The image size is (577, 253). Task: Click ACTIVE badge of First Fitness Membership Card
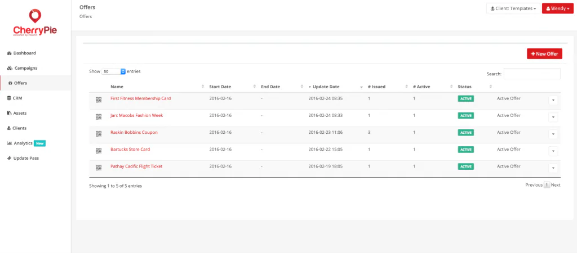466,99
